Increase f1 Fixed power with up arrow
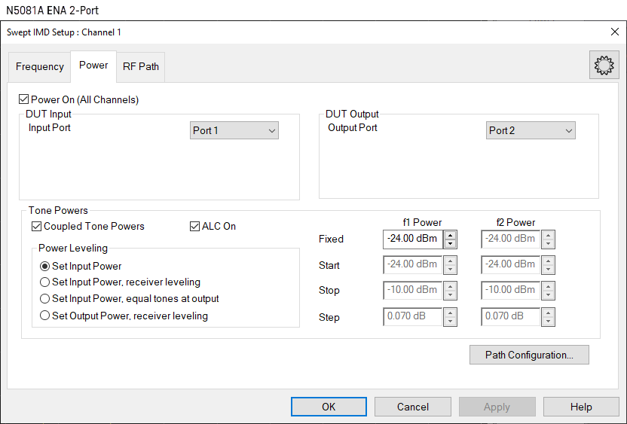The height and width of the screenshot is (424, 627). tap(450, 235)
